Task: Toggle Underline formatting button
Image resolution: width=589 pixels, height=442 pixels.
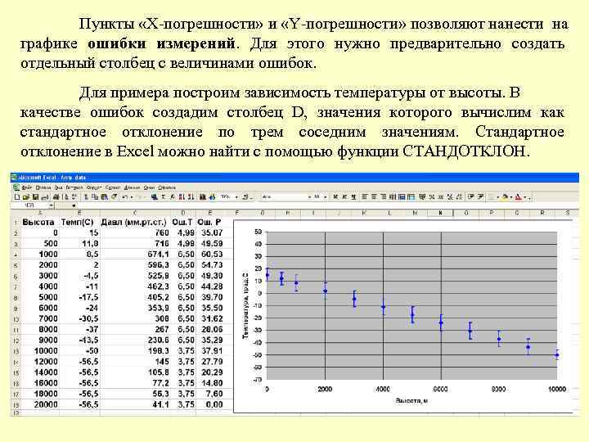Action: click(x=353, y=196)
